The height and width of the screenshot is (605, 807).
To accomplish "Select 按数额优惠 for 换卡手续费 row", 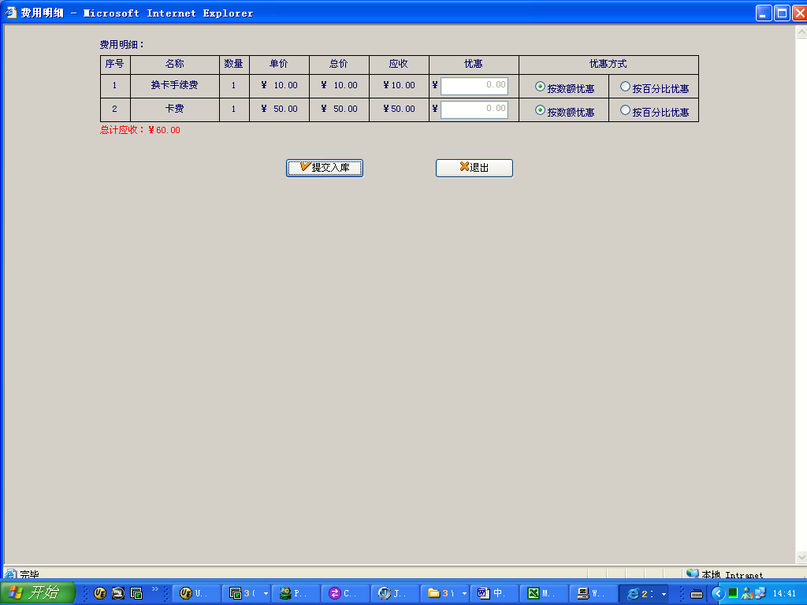I will pyautogui.click(x=540, y=87).
